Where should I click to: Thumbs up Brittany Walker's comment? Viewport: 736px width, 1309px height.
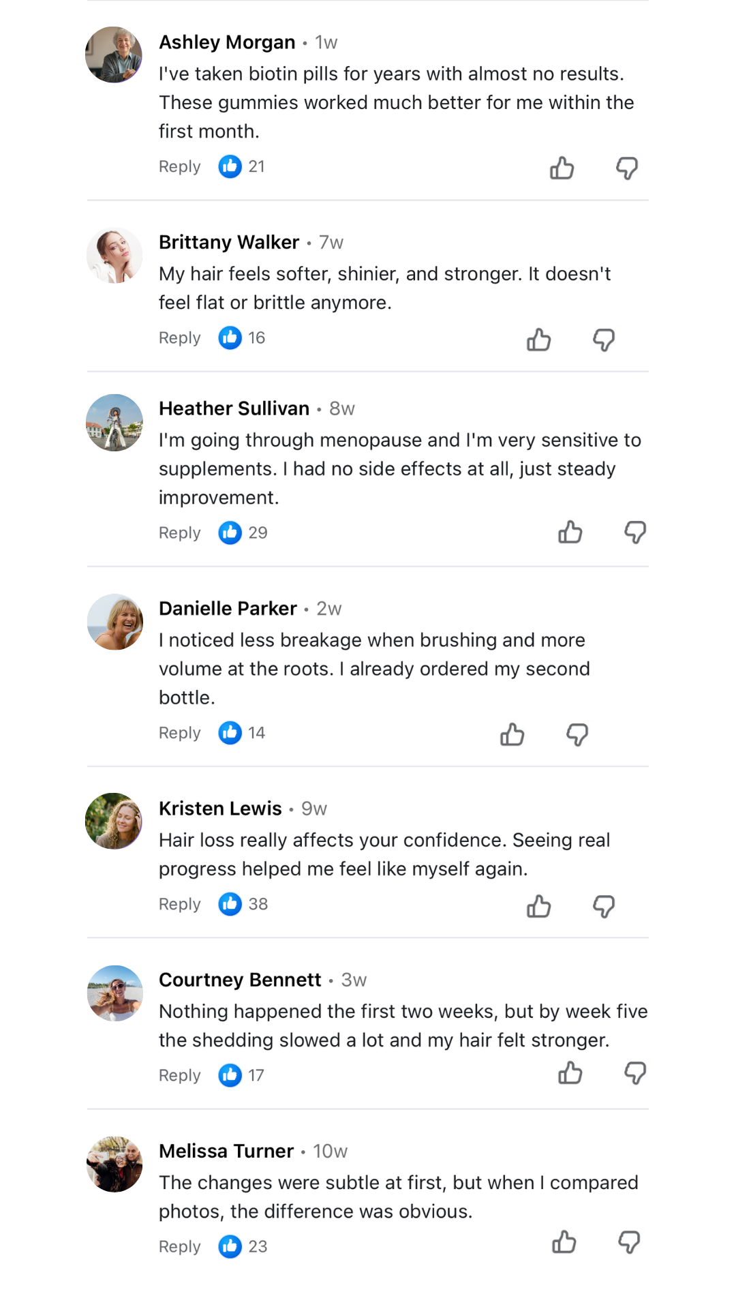(539, 339)
